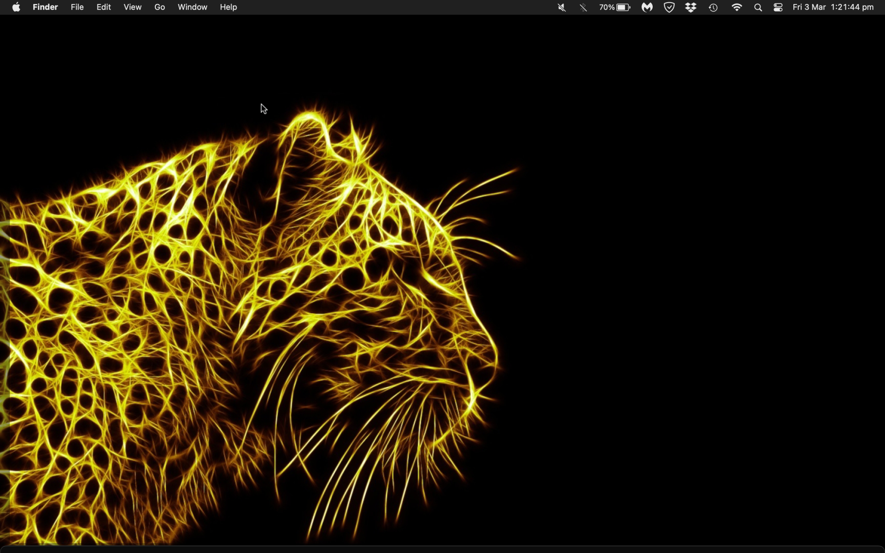The image size is (885, 553).
Task: Open the File menu
Action: 77,7
